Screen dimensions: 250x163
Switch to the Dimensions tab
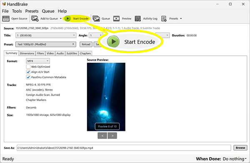pos(27,53)
